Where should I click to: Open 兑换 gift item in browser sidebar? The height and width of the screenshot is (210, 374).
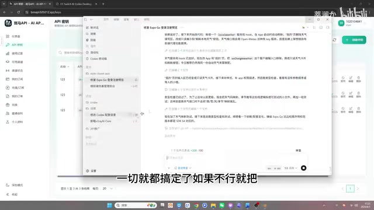(12, 105)
